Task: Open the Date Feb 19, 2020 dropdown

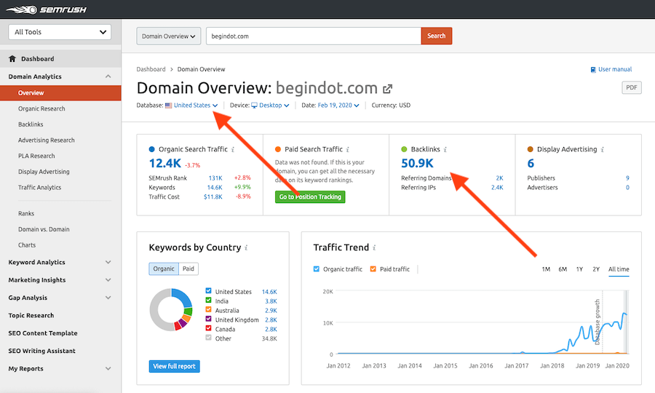Action: 338,106
